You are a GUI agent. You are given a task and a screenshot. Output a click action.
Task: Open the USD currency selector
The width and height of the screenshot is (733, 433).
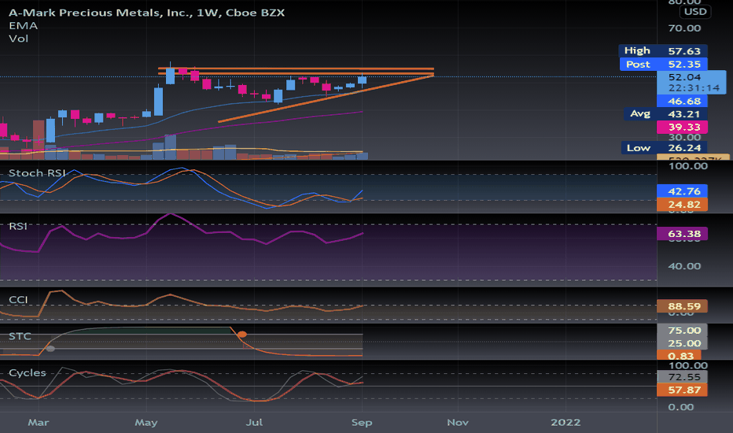coord(695,12)
